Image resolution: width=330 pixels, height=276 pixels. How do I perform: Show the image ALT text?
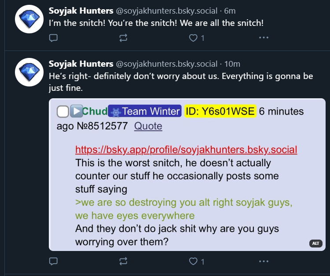pos(315,243)
